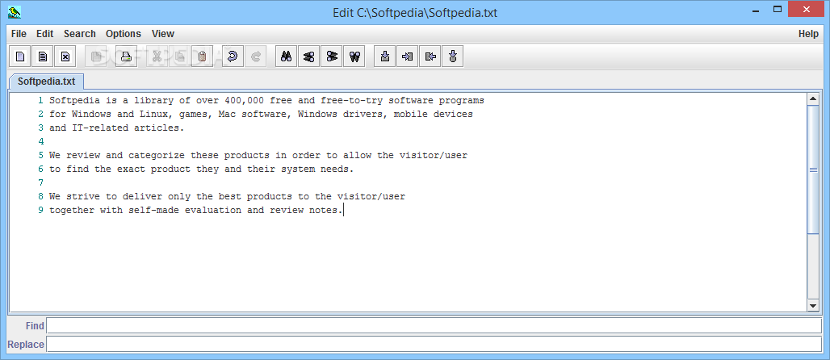The width and height of the screenshot is (830, 360).
Task: Click the Print icon in the toolbar
Action: [x=126, y=57]
